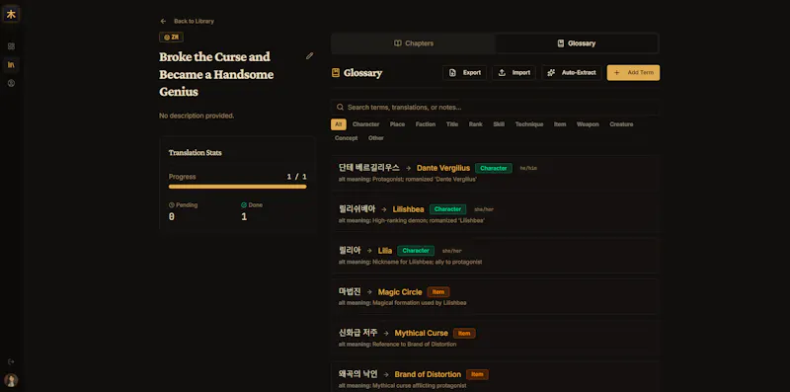Image resolution: width=790 pixels, height=392 pixels.
Task: Click the logout icon in the sidebar
Action: pos(11,361)
